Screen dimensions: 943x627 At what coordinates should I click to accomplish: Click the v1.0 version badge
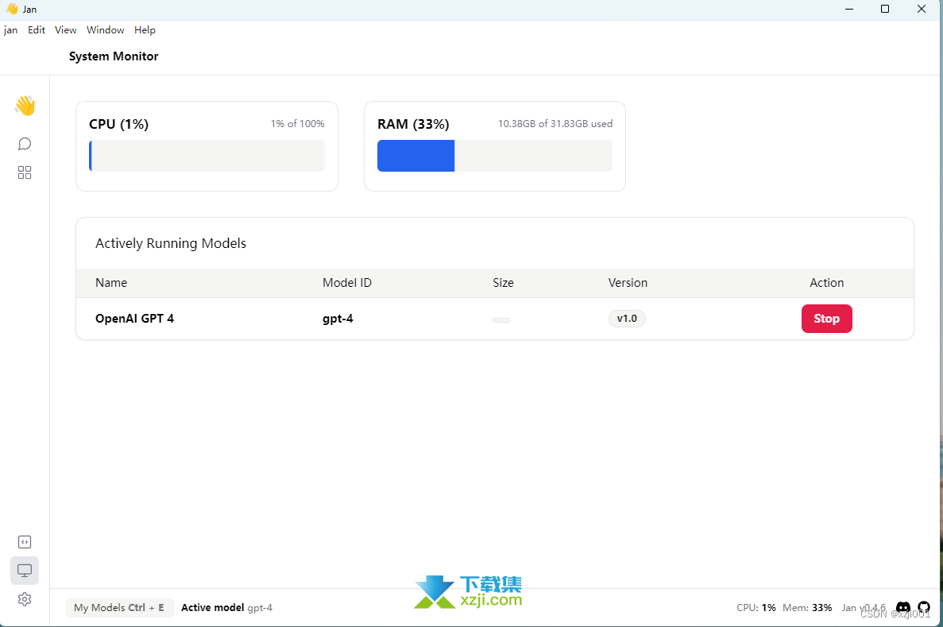tap(627, 319)
